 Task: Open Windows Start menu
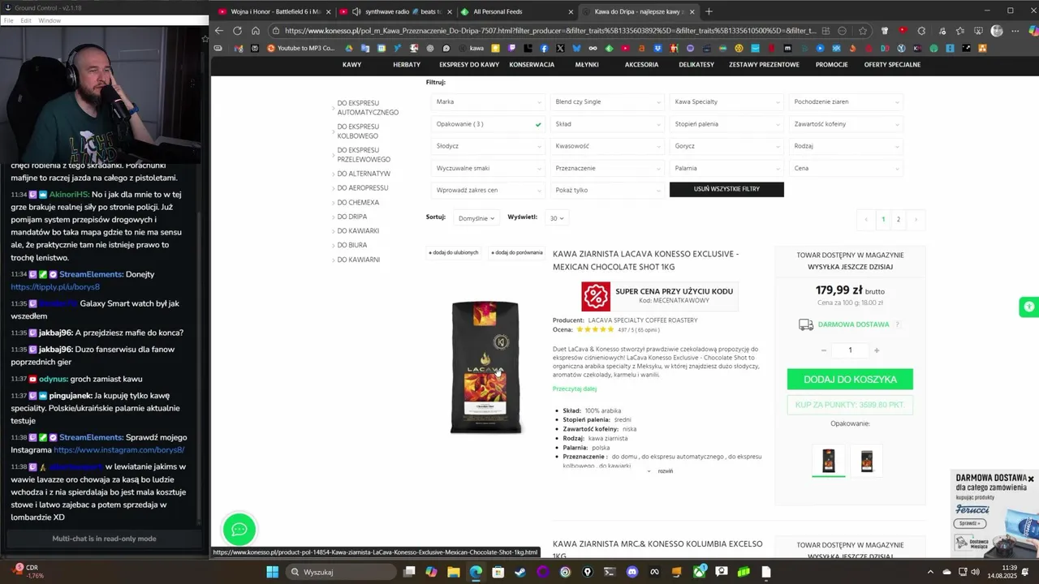click(273, 572)
